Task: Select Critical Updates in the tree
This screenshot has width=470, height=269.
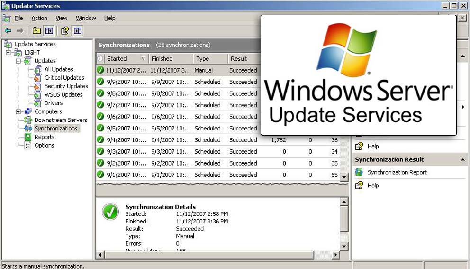Action: click(64, 78)
